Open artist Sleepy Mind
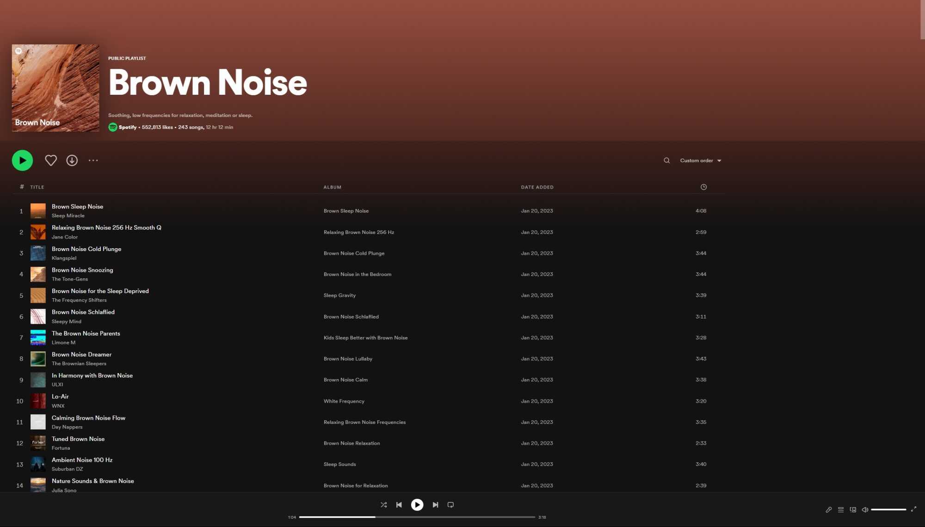Viewport: 925px width, 527px height. pyautogui.click(x=67, y=321)
